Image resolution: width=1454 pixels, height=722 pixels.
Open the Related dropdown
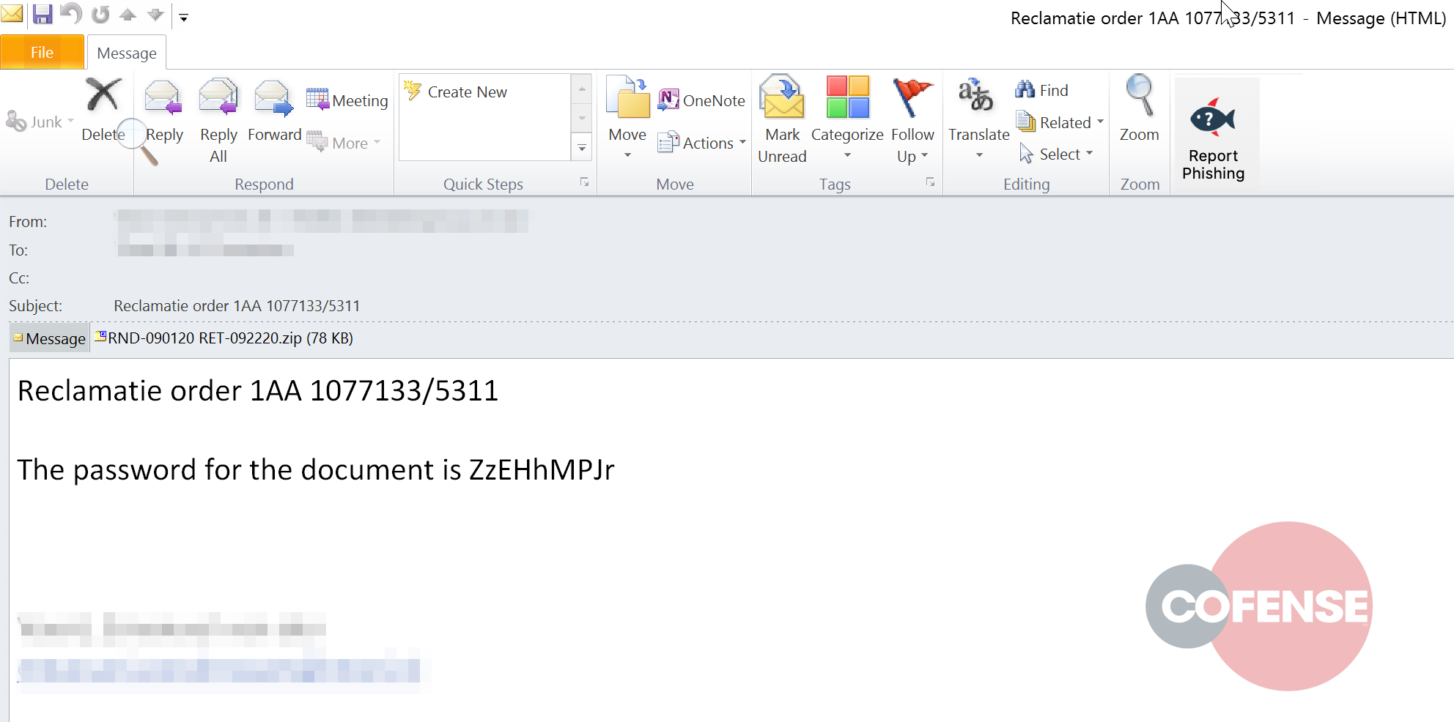point(1060,122)
